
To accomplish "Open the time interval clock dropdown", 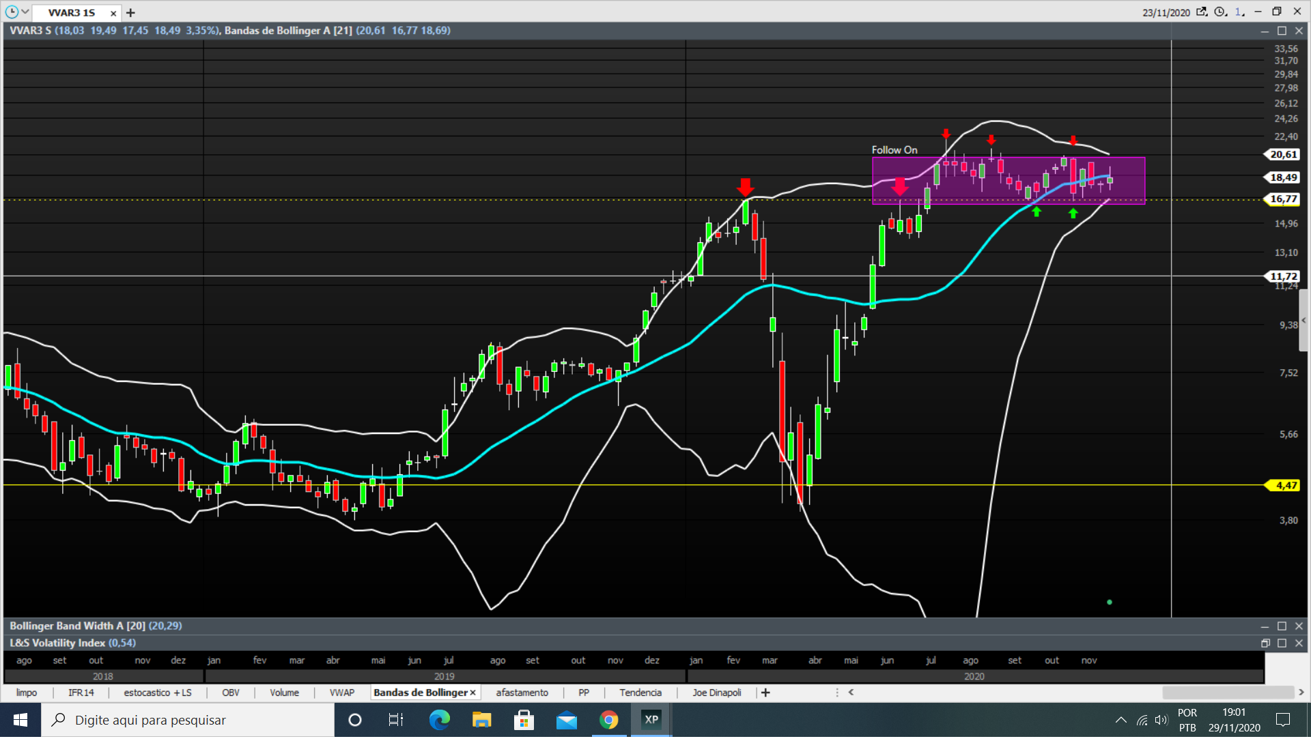I will pos(1221,12).
